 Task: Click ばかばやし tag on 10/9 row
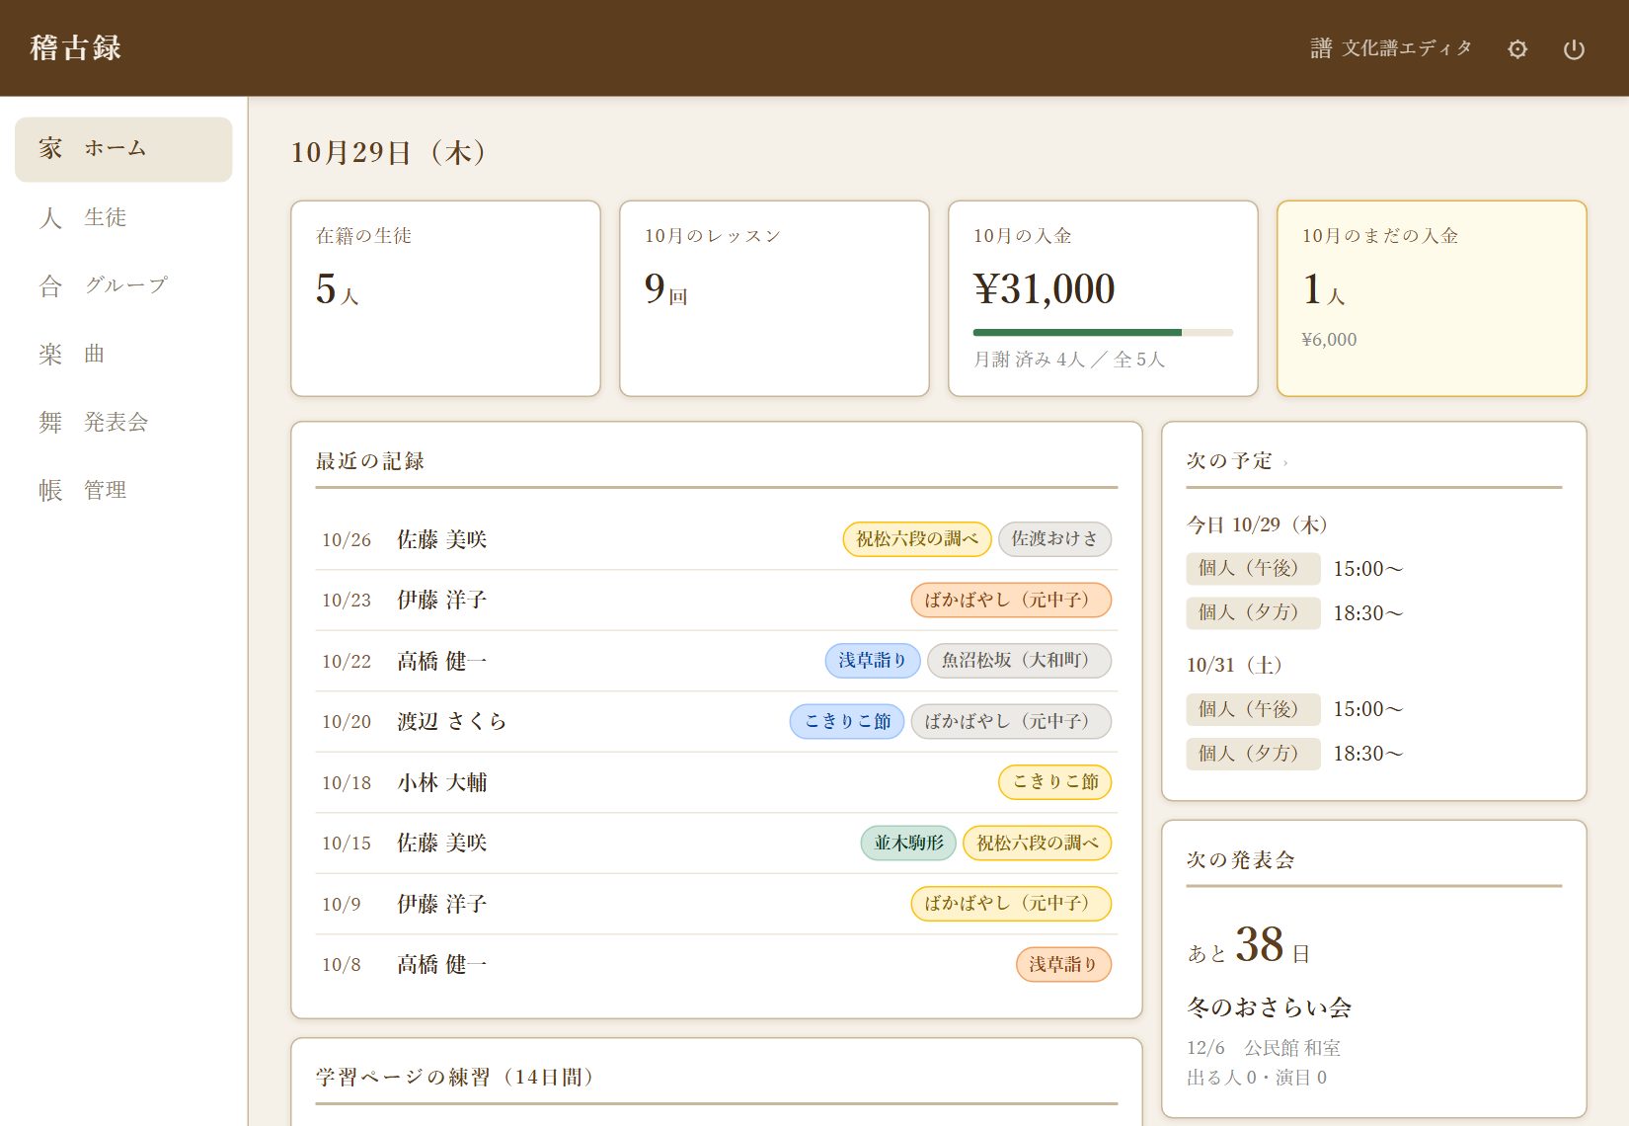(1011, 904)
